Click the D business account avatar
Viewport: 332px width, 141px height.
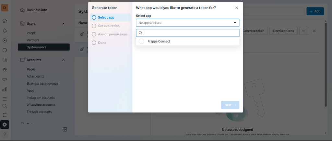5,8
